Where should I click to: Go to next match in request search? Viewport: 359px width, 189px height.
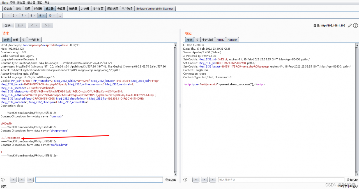coord(30,179)
